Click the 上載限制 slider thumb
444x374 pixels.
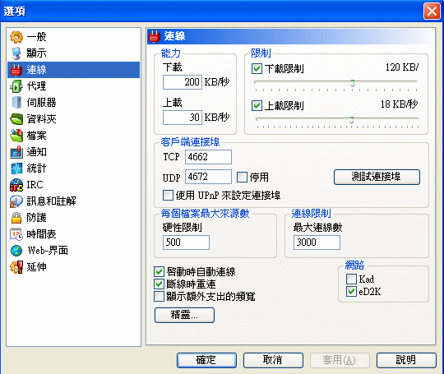coord(351,120)
